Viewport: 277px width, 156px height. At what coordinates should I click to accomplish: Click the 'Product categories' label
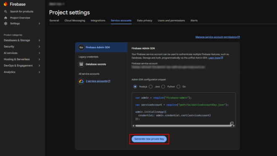pos(13,35)
